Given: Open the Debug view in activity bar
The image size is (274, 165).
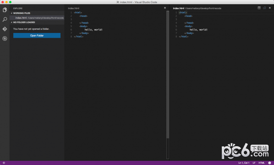Looking at the screenshot, I should pyautogui.click(x=5, y=38).
